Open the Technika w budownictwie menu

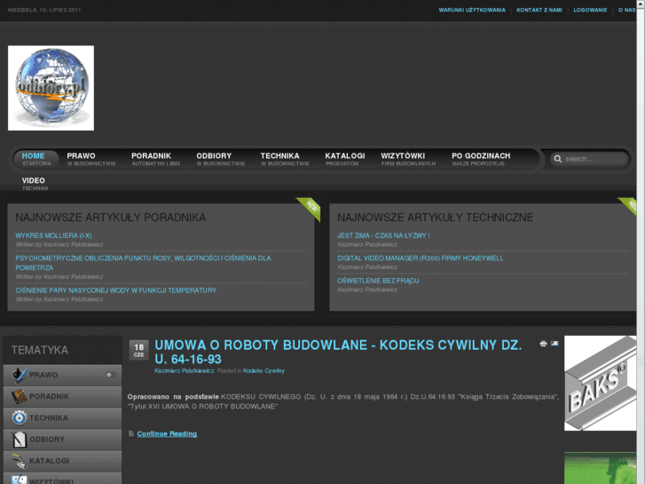pyautogui.click(x=285, y=159)
